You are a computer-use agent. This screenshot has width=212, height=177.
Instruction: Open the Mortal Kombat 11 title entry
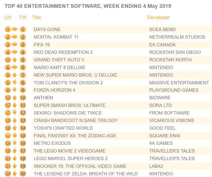point(56,37)
